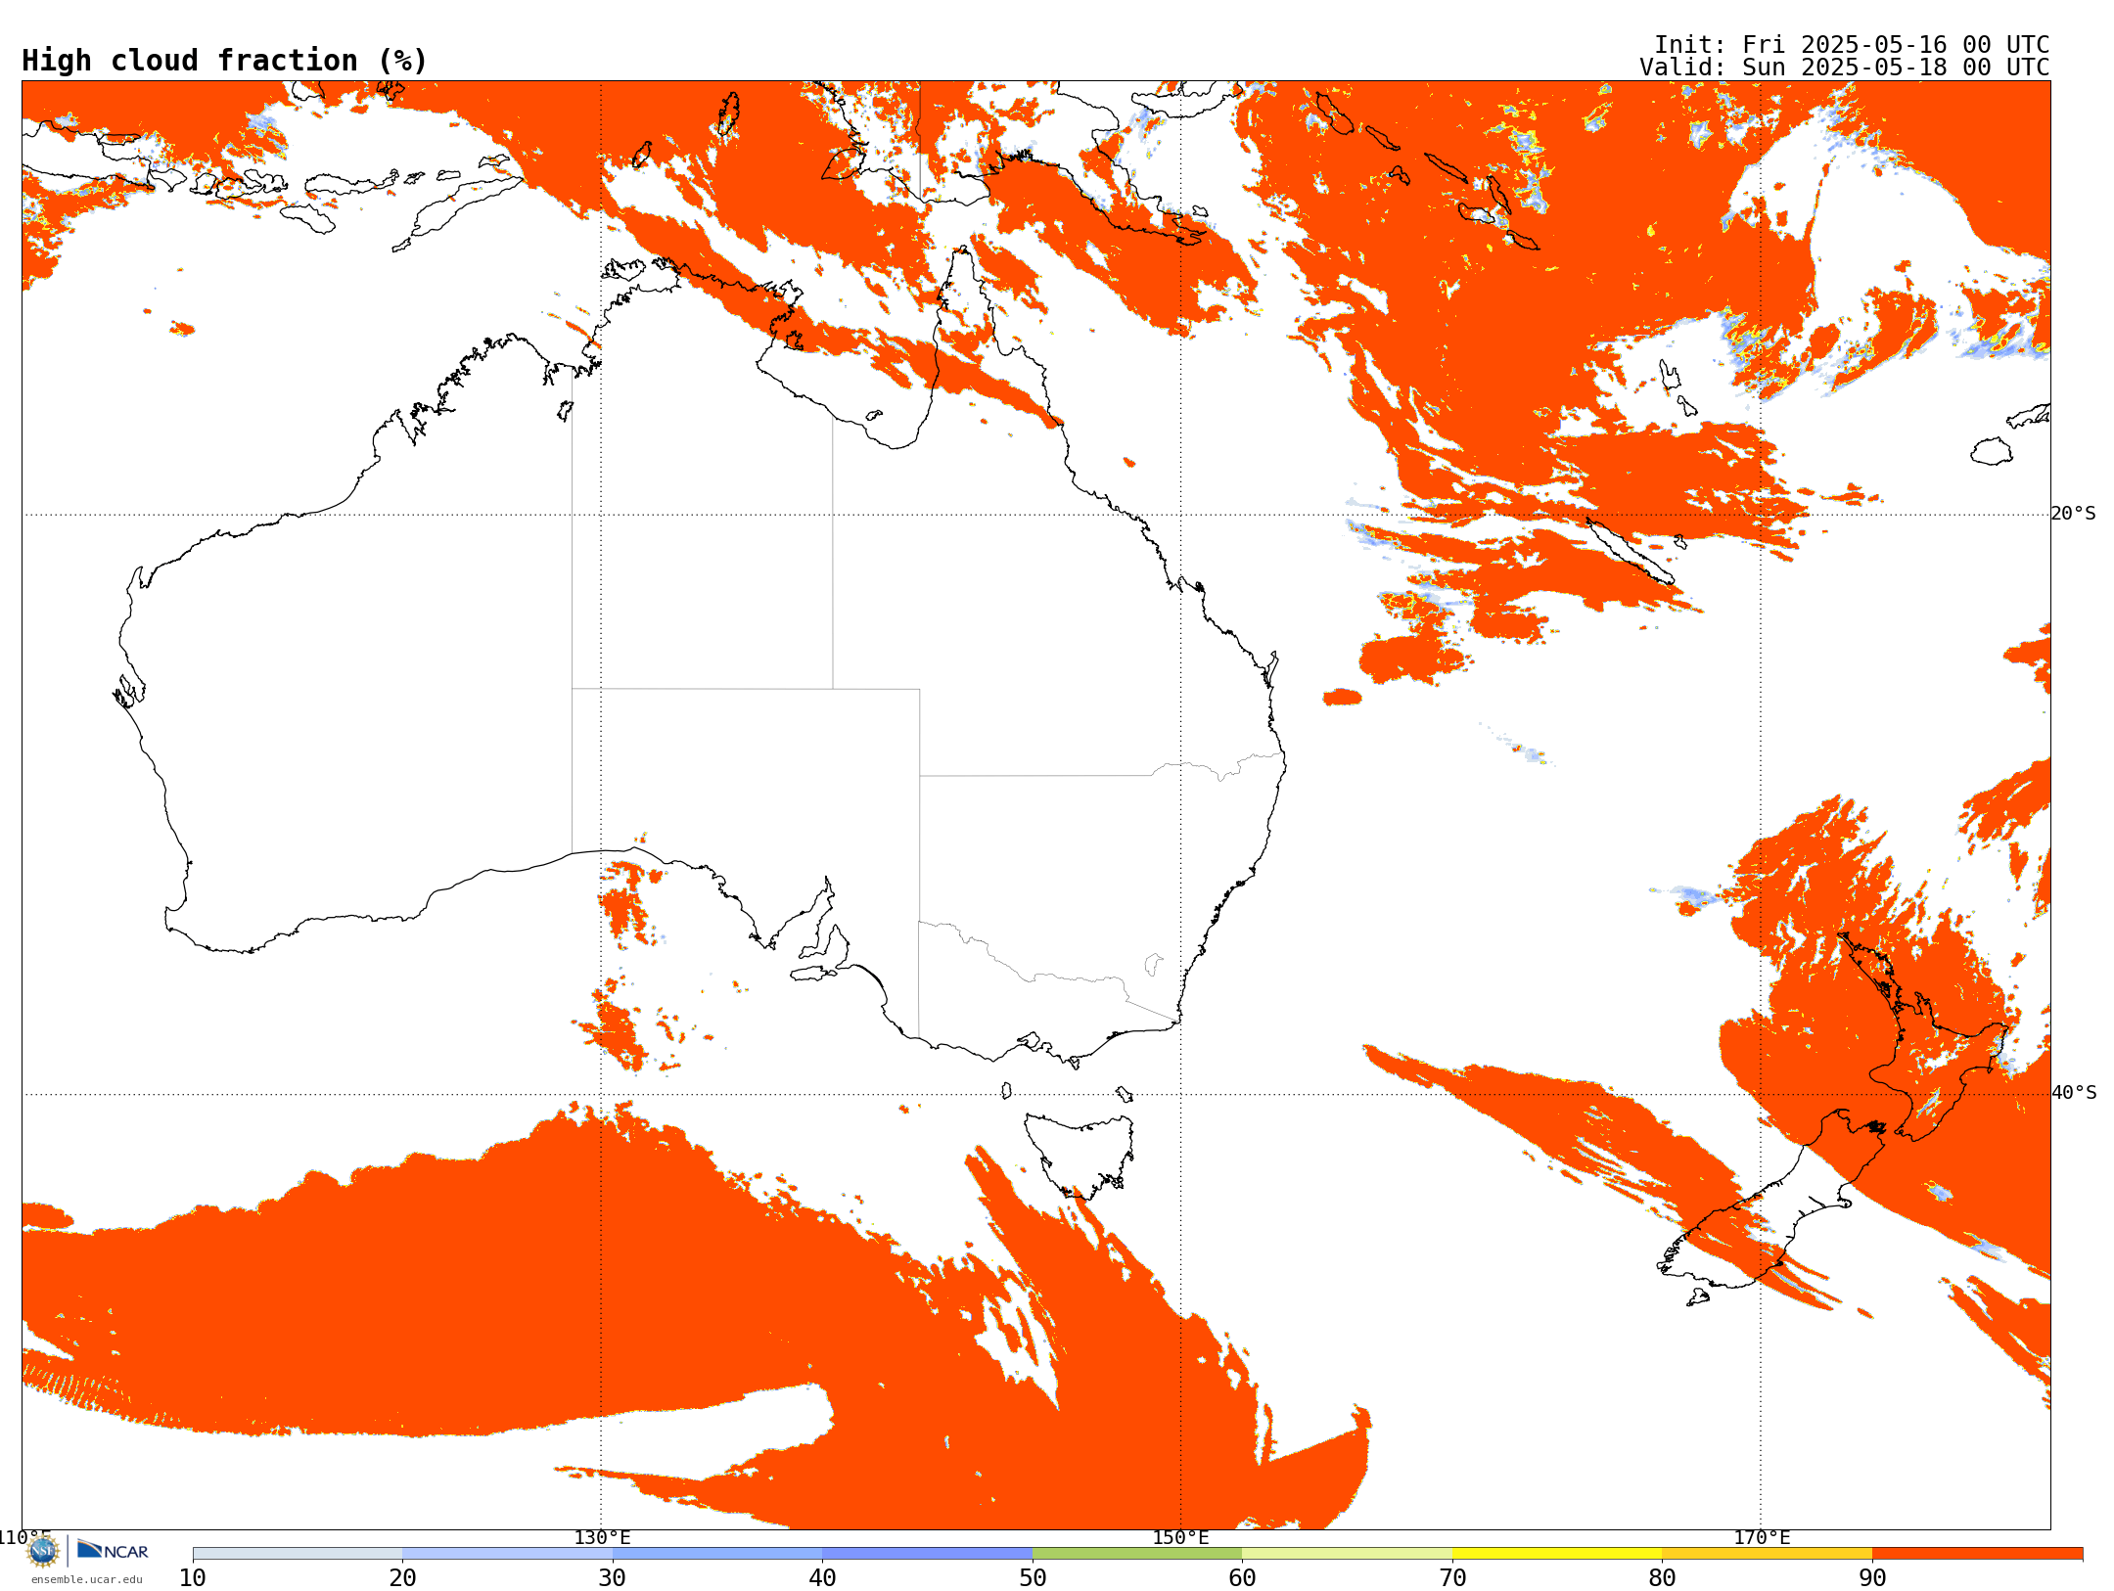Click the 150°E longitude label
The height and width of the screenshot is (1591, 2114).
(1180, 1537)
